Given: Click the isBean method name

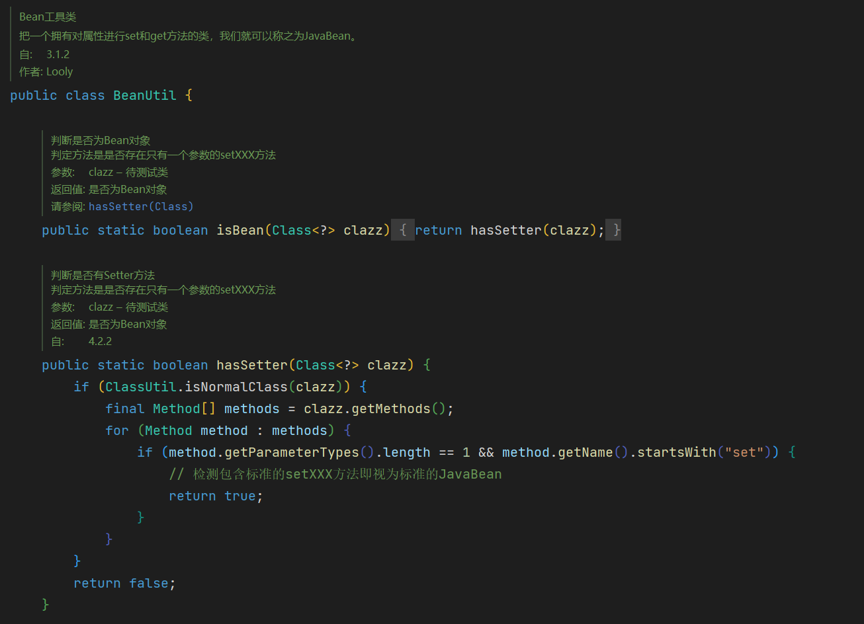Looking at the screenshot, I should 240,230.
